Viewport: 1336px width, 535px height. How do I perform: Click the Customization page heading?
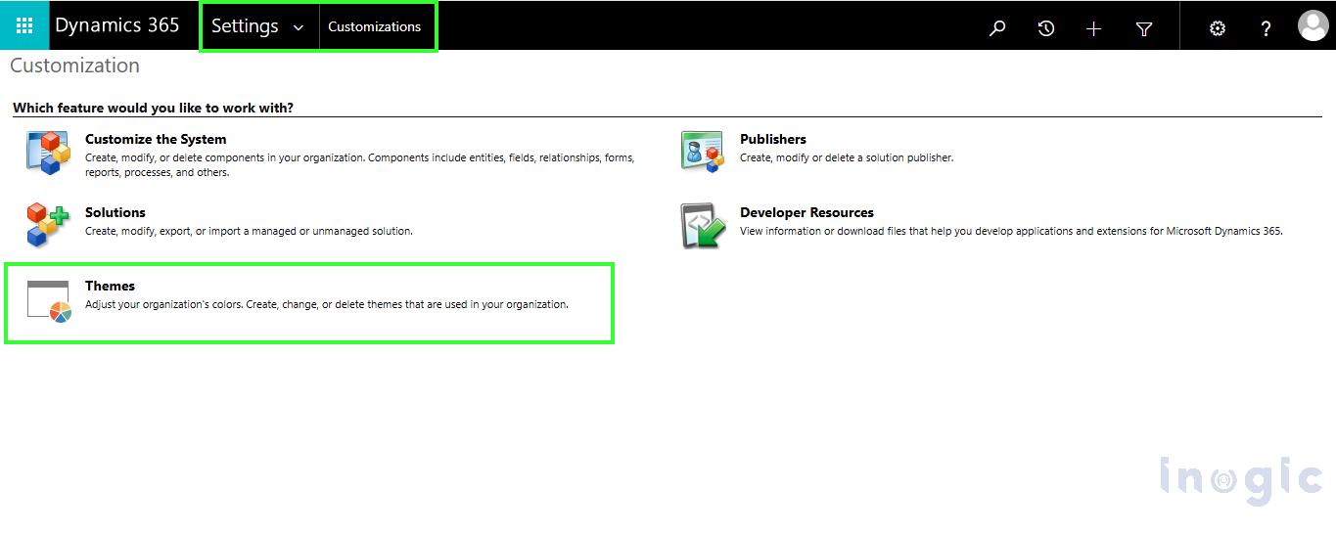coord(74,66)
